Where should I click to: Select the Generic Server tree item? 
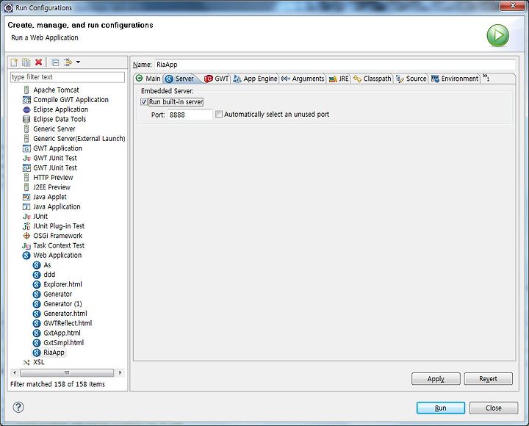click(x=54, y=129)
